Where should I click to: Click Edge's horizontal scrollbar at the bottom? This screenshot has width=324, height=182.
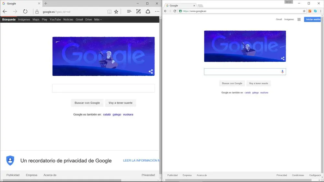65,180
